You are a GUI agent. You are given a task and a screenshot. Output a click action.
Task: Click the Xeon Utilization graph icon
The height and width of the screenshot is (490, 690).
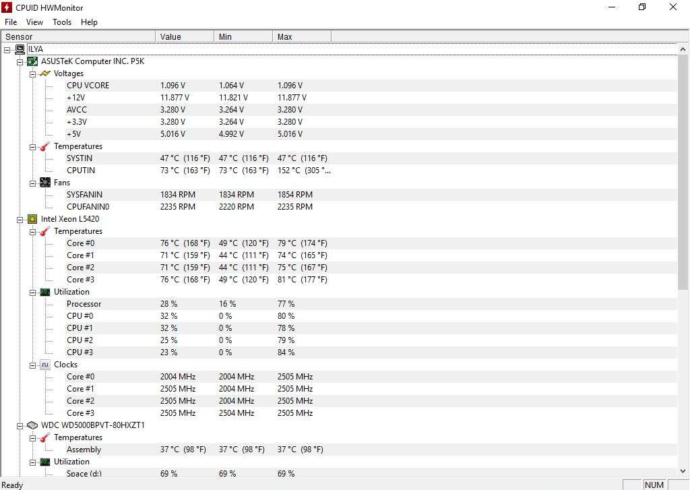[45, 292]
